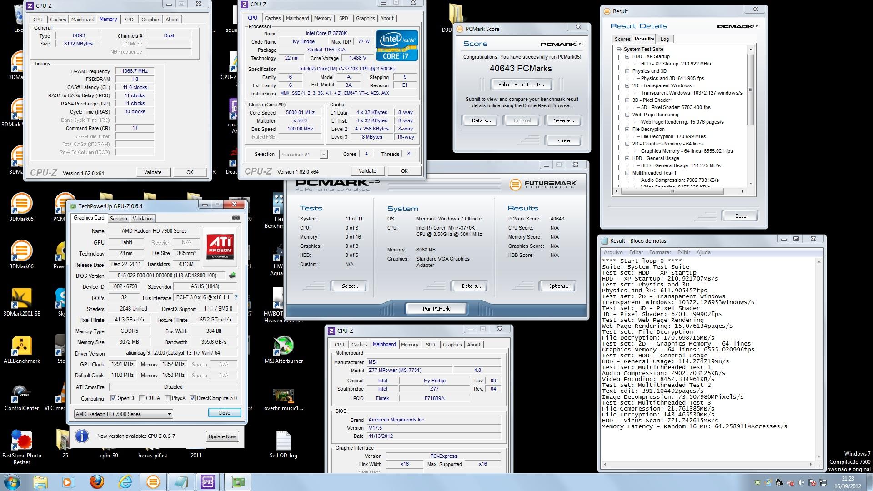The image size is (873, 491).
Task: Click the Options button under Results
Action: 559,286
